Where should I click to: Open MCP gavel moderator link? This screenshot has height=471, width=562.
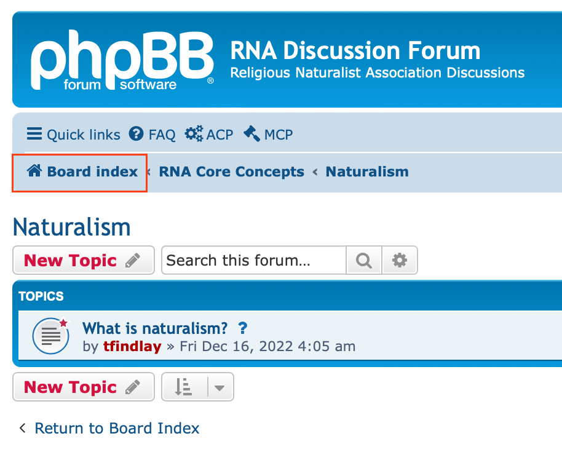coord(268,134)
